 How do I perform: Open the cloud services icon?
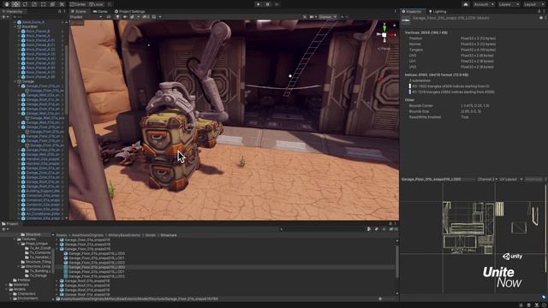466,4
